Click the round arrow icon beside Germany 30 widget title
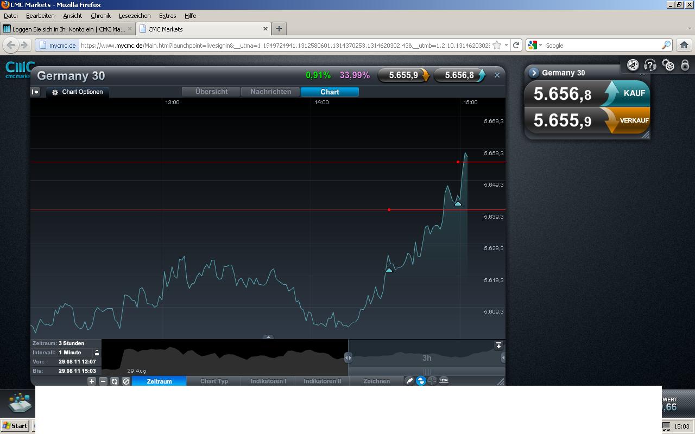 [534, 73]
